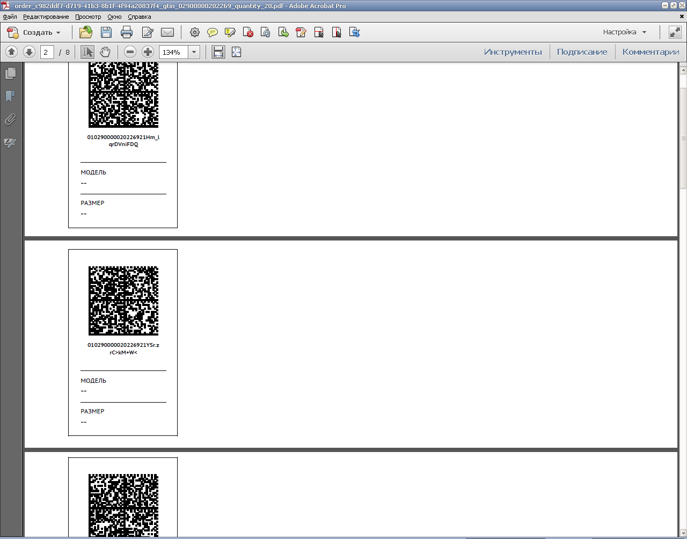Viewport: 687px width, 539px height.
Task: Open the gear settings toolbar icon
Action: [195, 32]
